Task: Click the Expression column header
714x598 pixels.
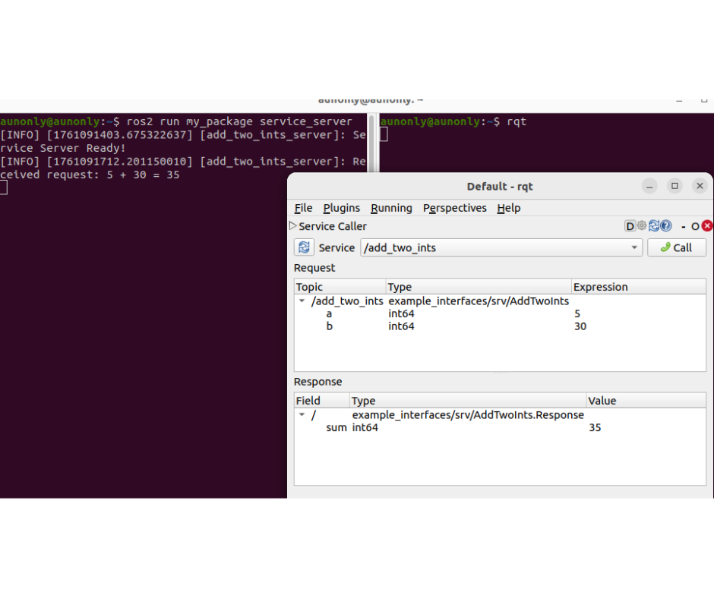Action: pyautogui.click(x=600, y=287)
